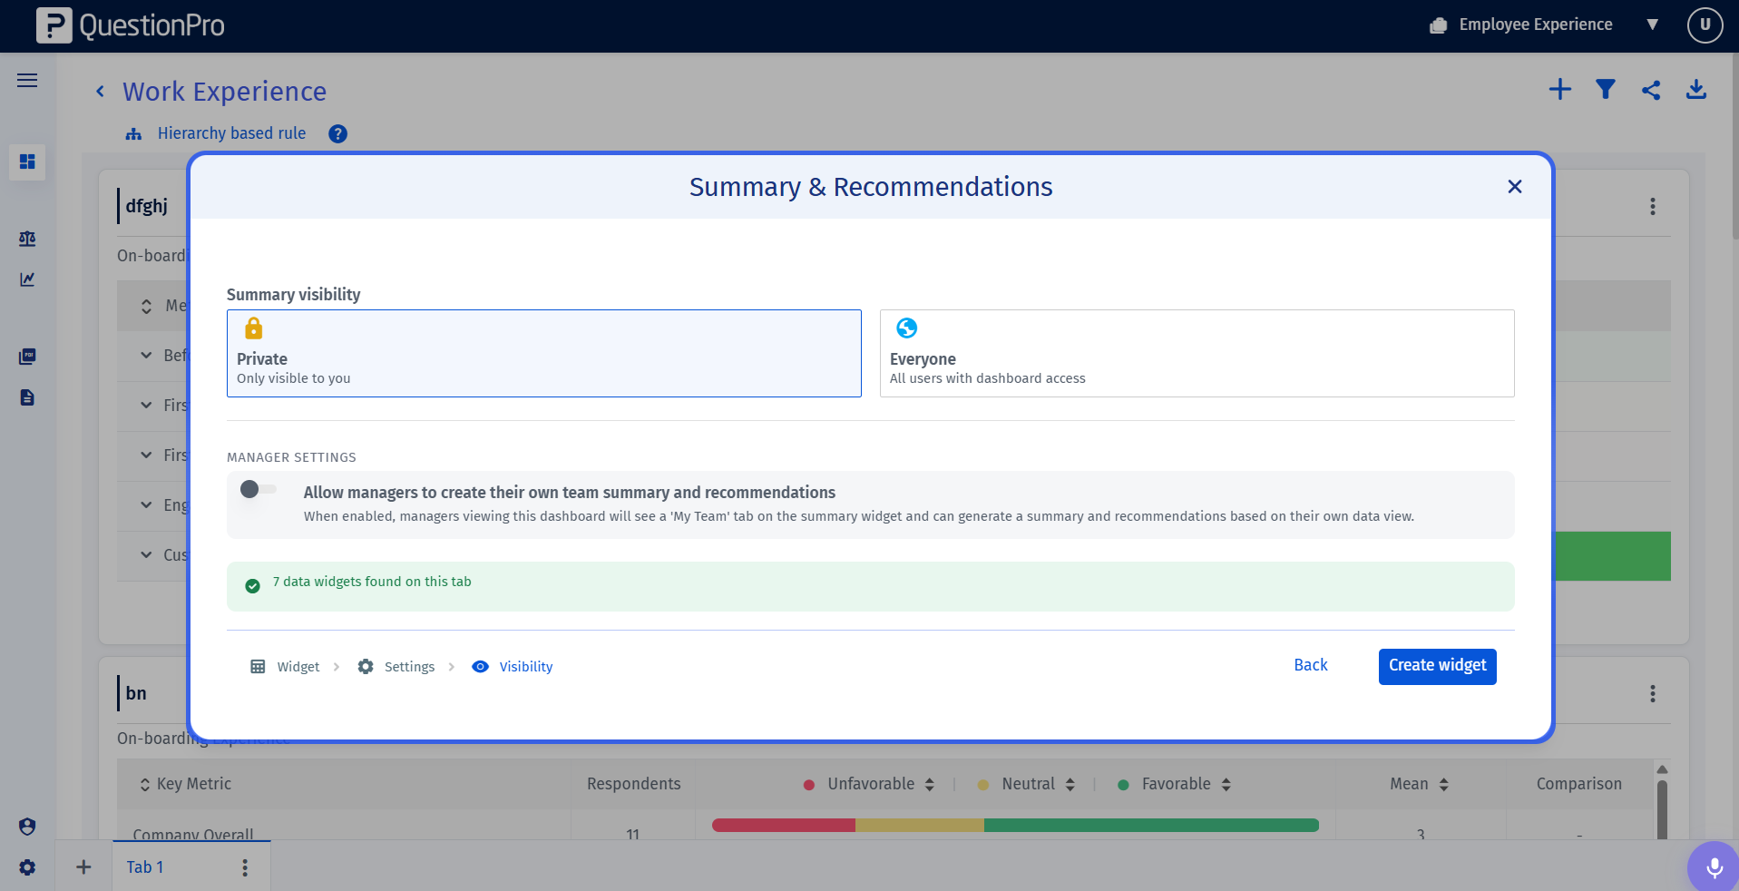The width and height of the screenshot is (1739, 891).
Task: Go to Widget step in wizard
Action: tap(285, 667)
